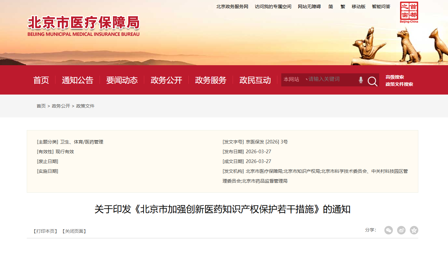Enable 网站无障碍 accessibility mode
The height and width of the screenshot is (253, 448).
[x=309, y=6]
